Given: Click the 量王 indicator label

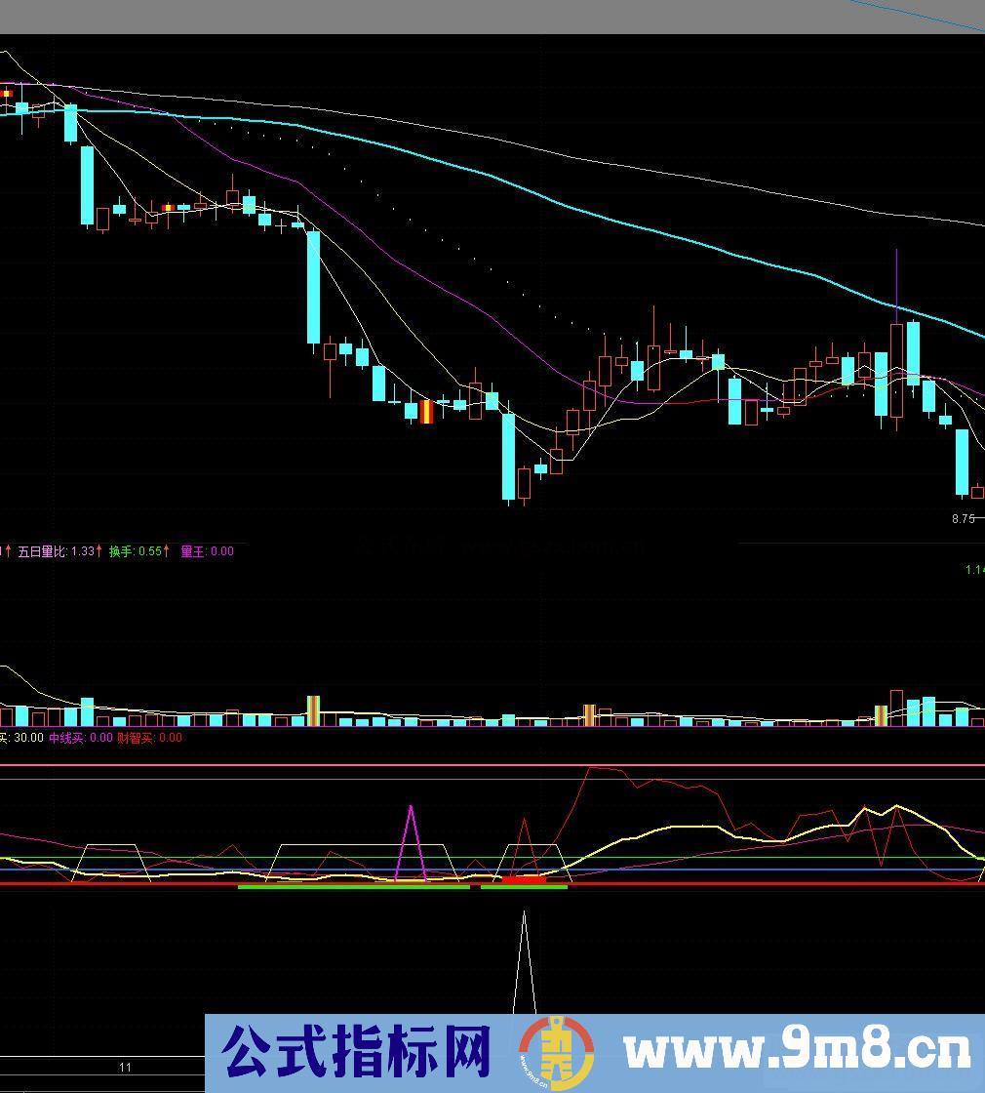Looking at the screenshot, I should (x=193, y=551).
